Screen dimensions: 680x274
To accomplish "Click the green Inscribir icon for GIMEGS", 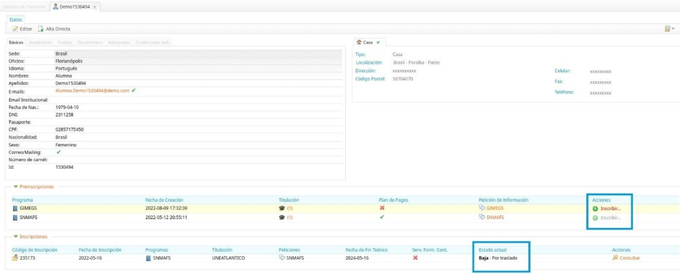I will [595, 209].
